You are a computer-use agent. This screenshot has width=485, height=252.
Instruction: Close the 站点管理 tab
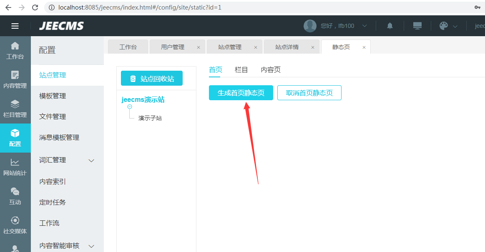(x=256, y=47)
